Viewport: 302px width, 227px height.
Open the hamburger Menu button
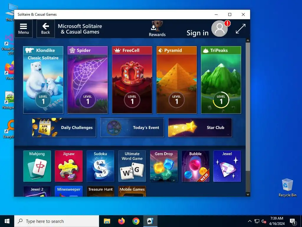pos(23,29)
